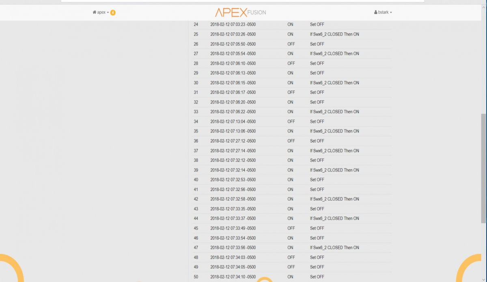The width and height of the screenshot is (487, 282).
Task: Open the apex home dropdown menu
Action: point(101,13)
